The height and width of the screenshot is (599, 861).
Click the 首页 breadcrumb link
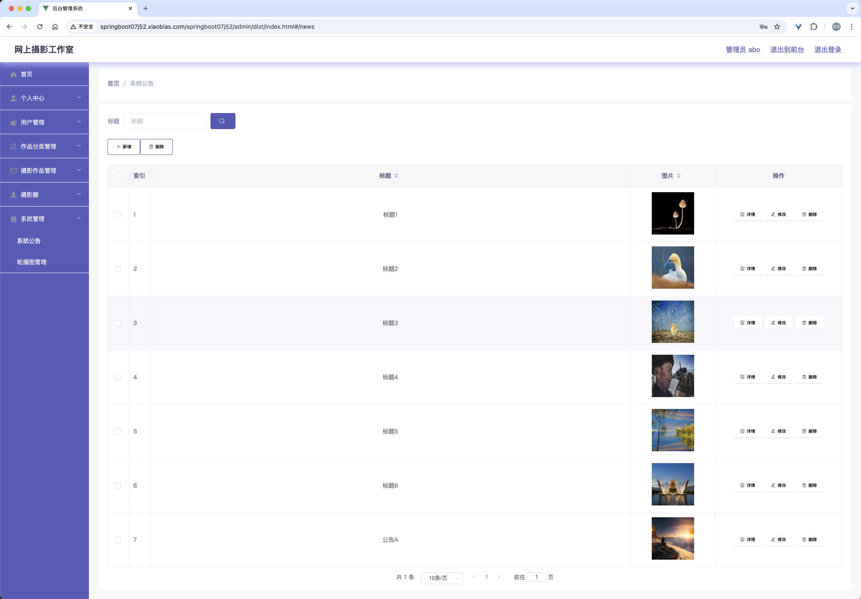(x=114, y=83)
